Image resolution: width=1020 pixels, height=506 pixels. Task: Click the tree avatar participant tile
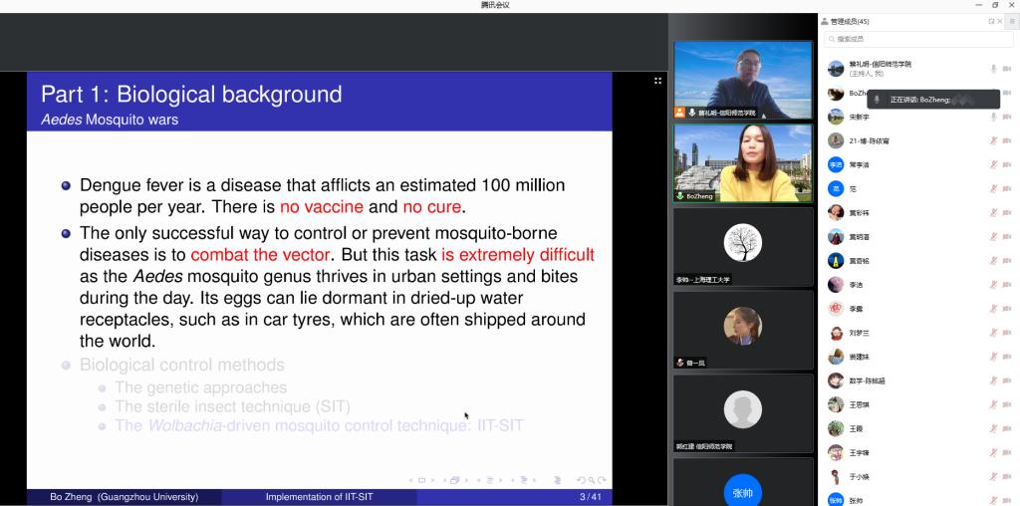[743, 245]
